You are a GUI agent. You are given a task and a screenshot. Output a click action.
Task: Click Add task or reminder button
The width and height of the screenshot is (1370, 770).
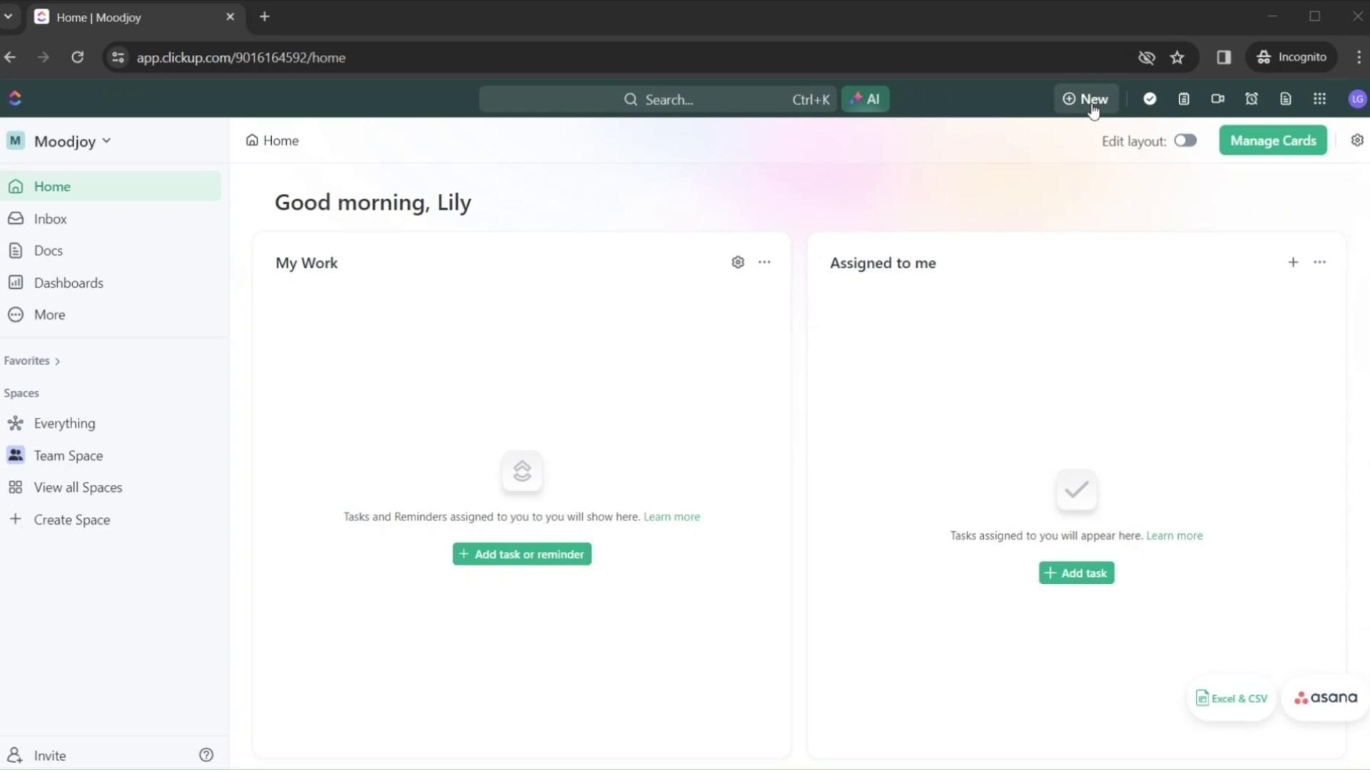522,554
